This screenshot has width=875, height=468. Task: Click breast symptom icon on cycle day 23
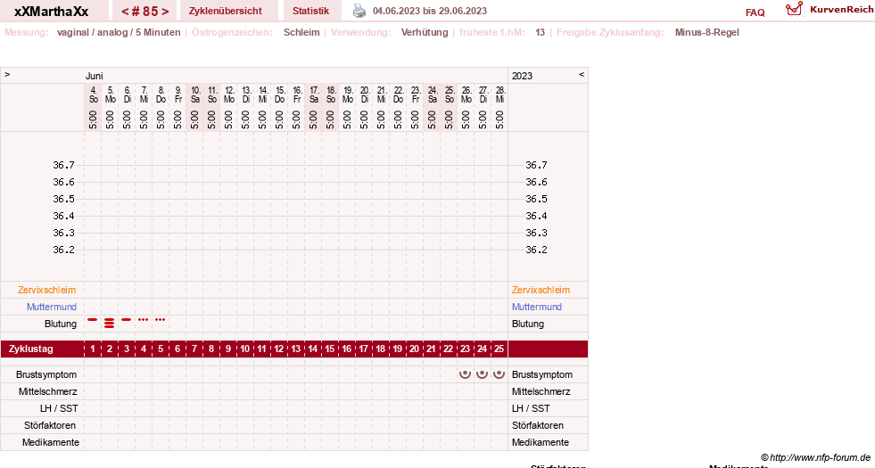[465, 374]
